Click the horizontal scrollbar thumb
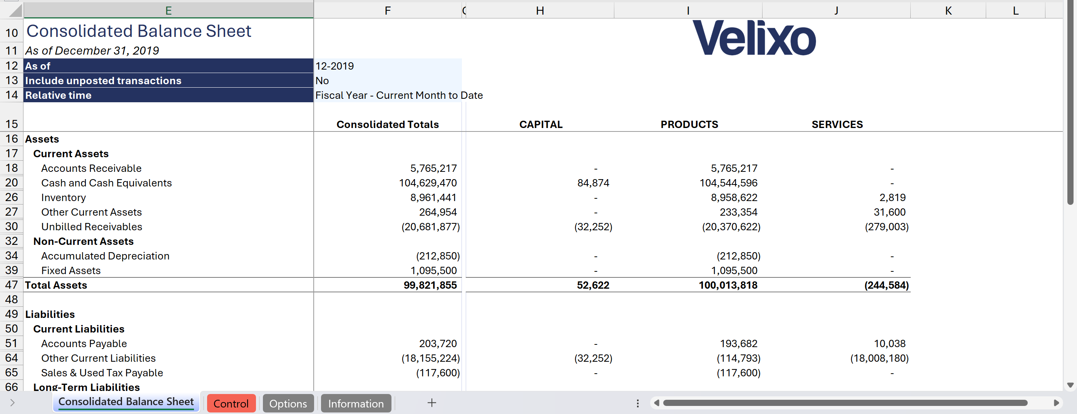 click(x=845, y=403)
